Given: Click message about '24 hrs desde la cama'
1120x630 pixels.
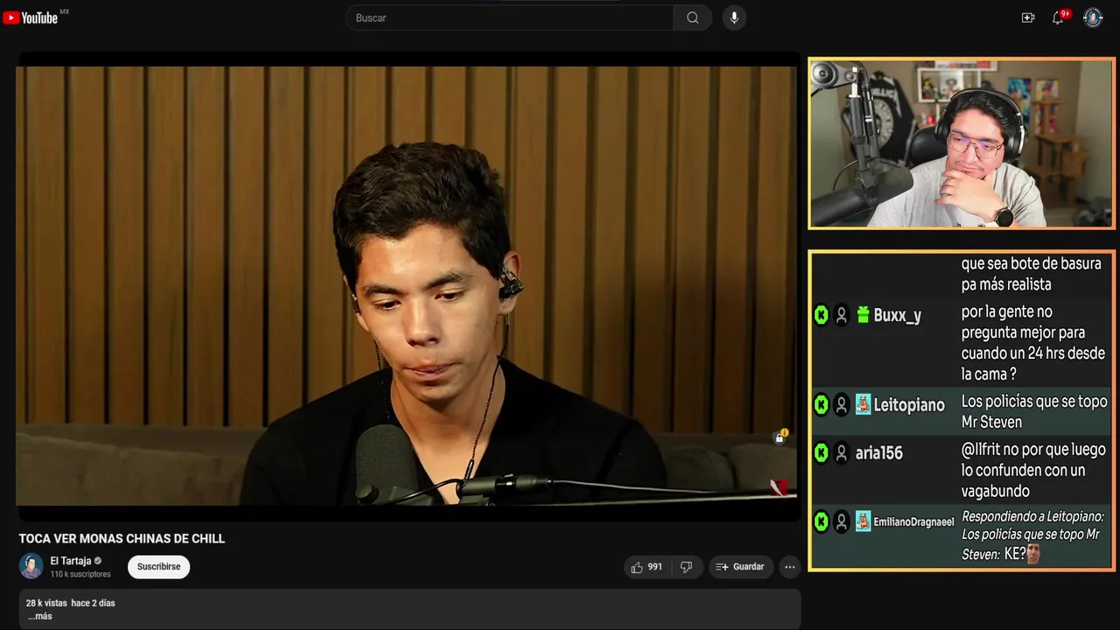Looking at the screenshot, I should [x=1032, y=343].
